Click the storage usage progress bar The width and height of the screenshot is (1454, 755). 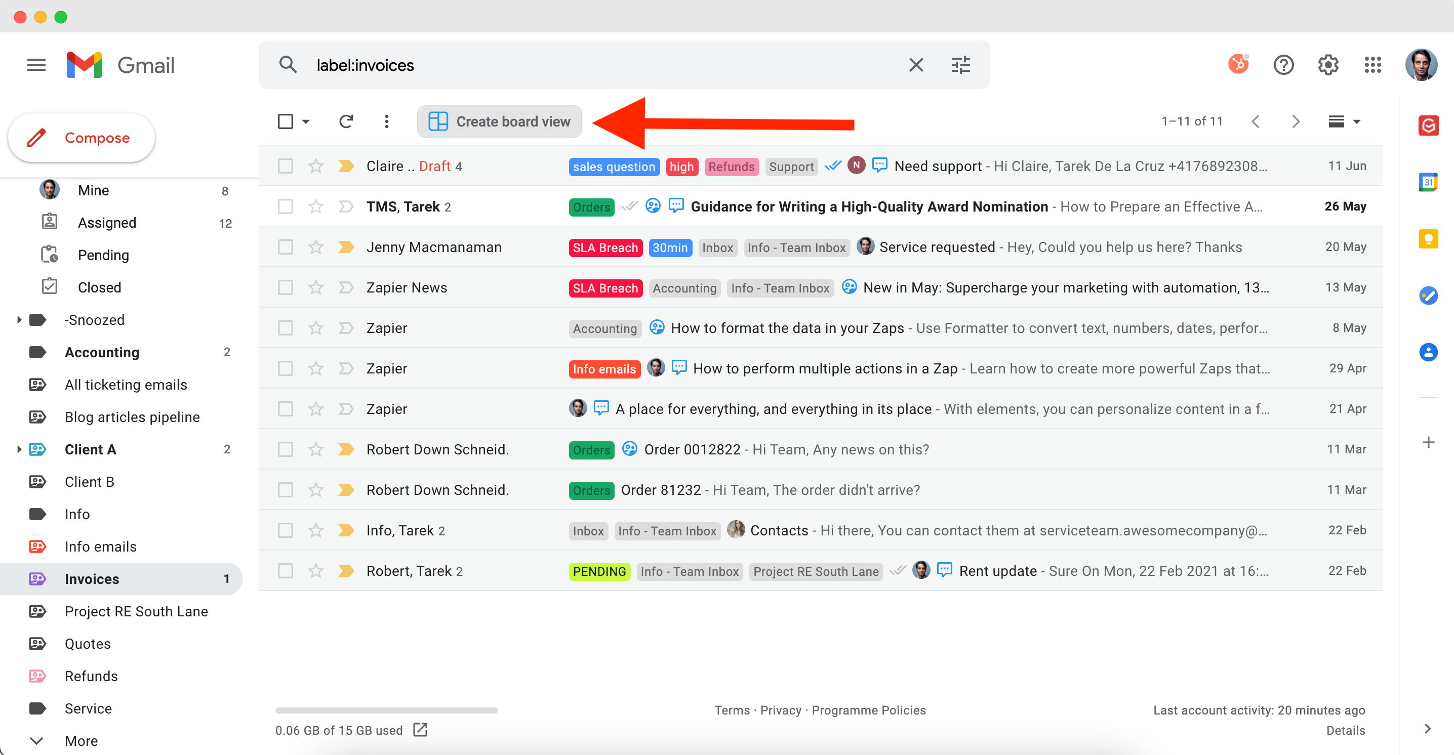[x=387, y=710]
